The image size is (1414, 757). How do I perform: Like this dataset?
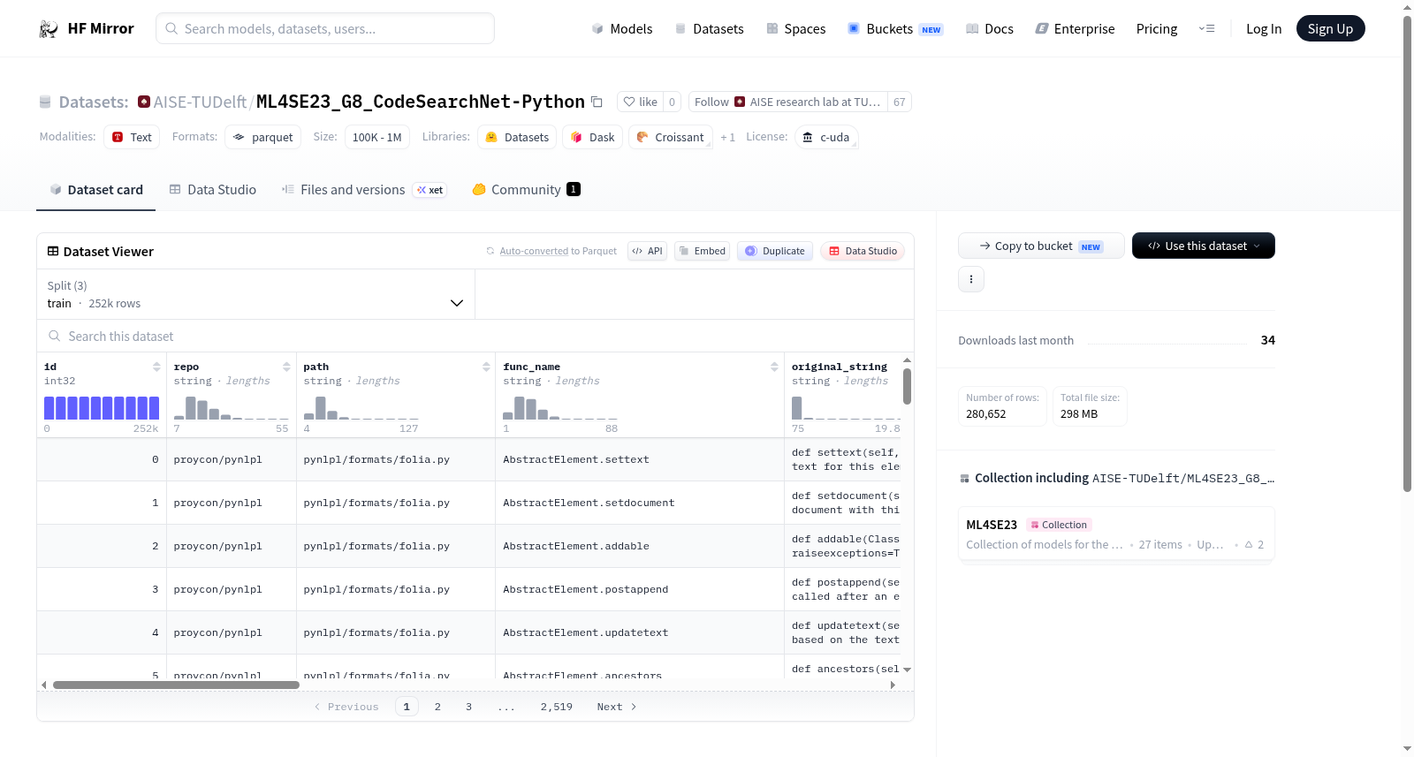[641, 102]
